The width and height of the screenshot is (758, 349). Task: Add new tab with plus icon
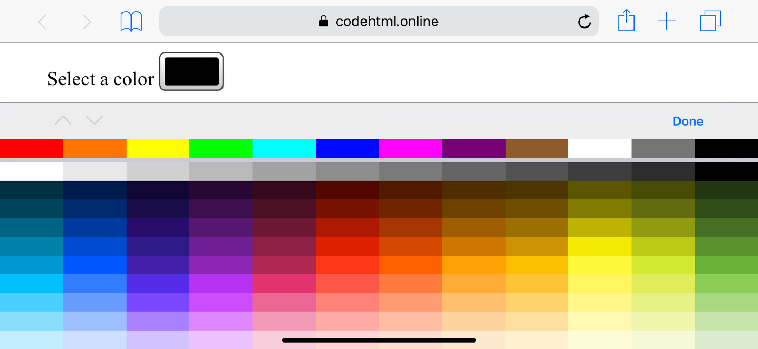666,22
